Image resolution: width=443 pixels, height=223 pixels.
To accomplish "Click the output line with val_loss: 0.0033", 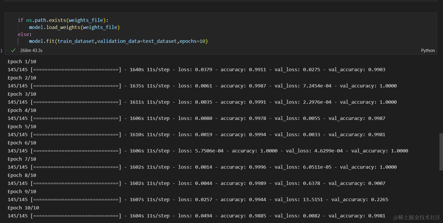I will (197, 135).
